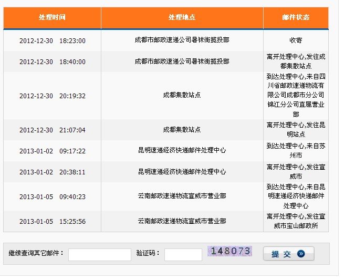
Task: Click the 成都集散站点 cell in the 20:19:32 row
Action: click(x=182, y=96)
